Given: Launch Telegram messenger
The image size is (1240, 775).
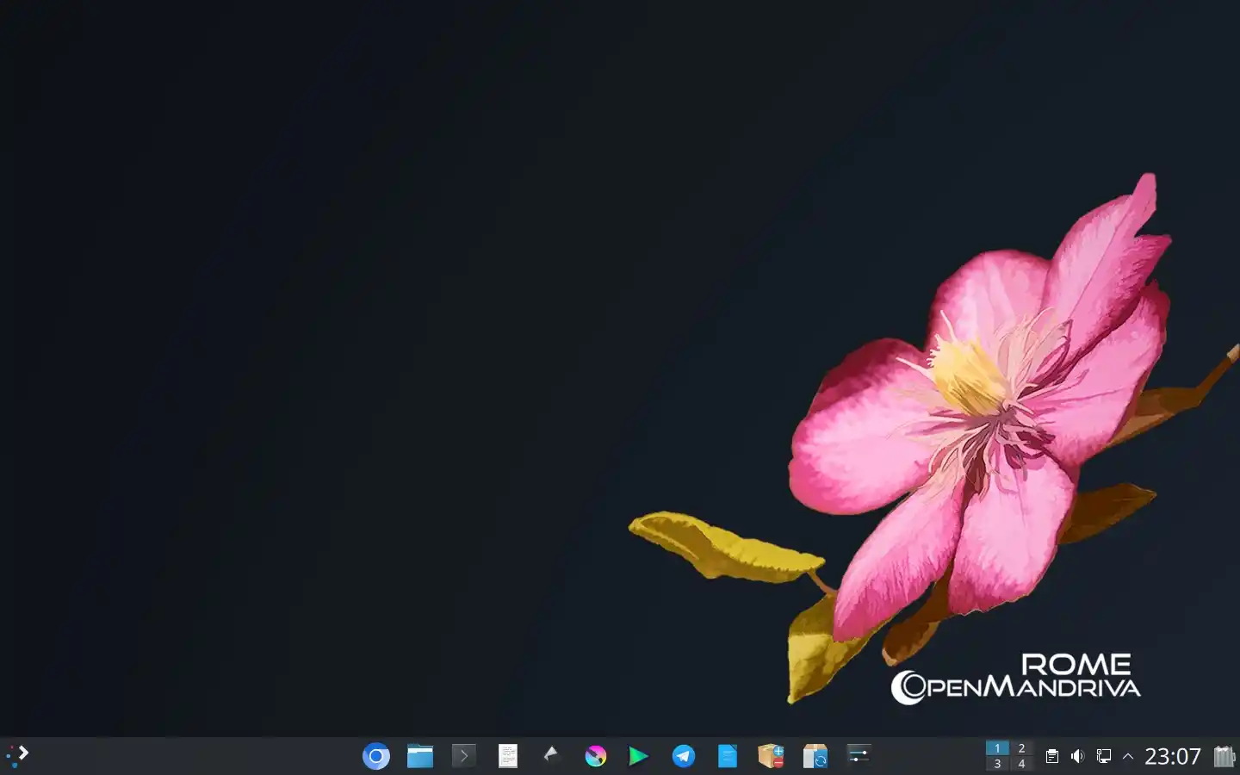Looking at the screenshot, I should click(x=684, y=756).
